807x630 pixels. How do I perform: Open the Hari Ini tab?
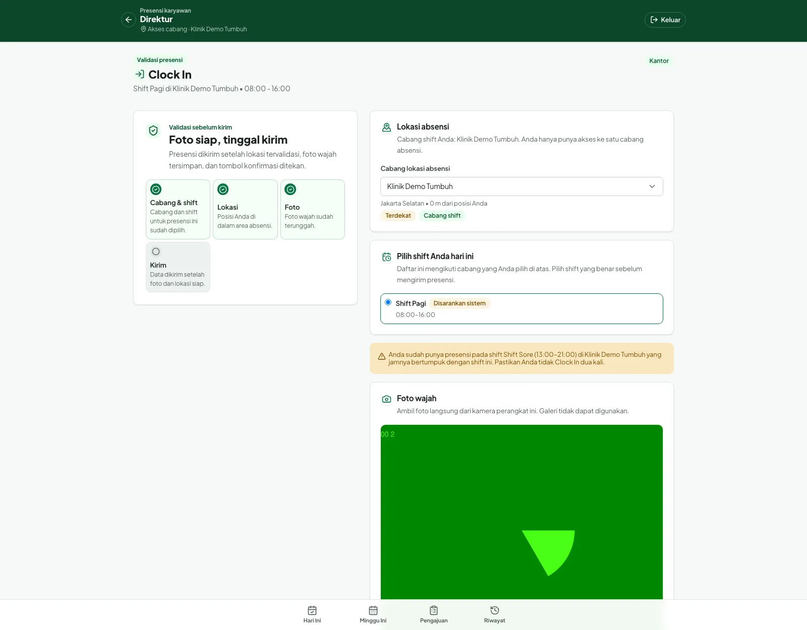(x=312, y=614)
